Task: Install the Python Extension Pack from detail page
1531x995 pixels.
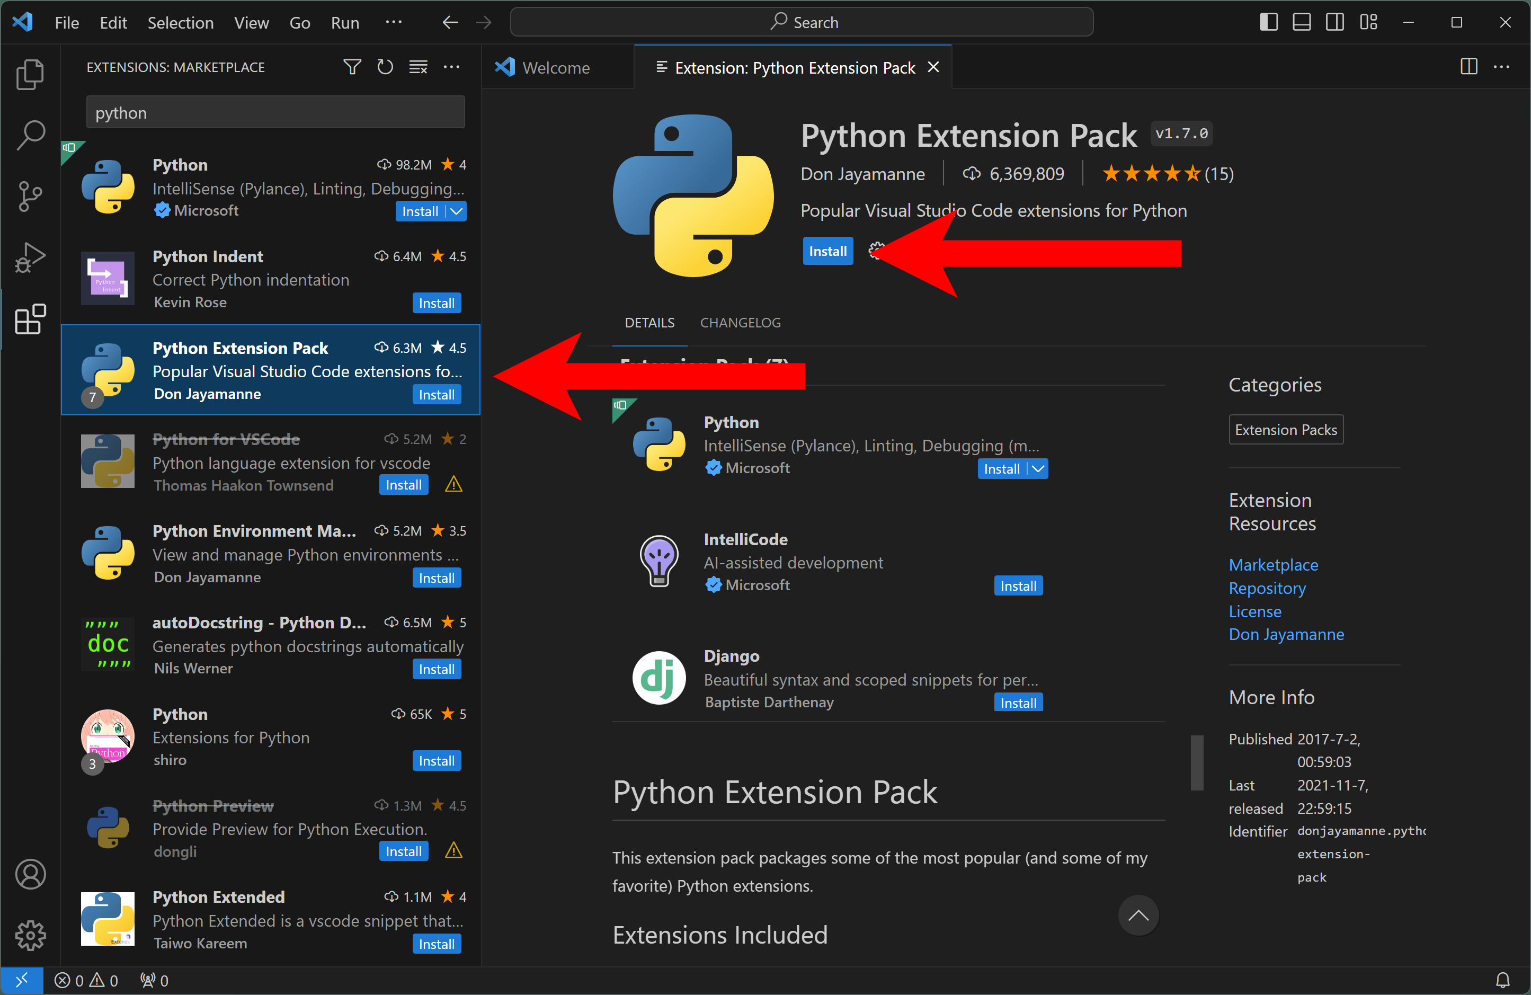Action: (x=827, y=251)
